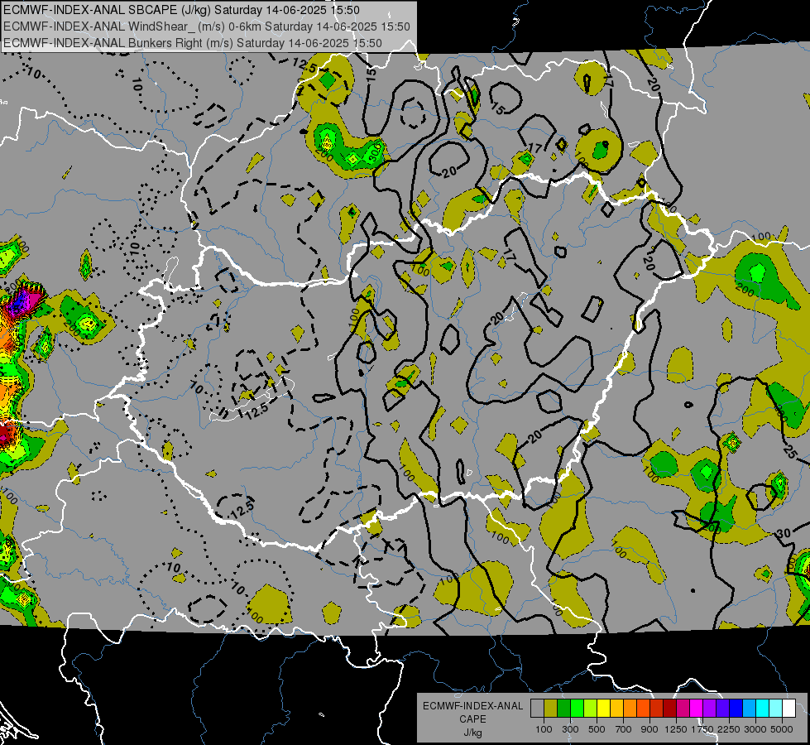
Task: Select the dark red legend swatch
Action: pyautogui.click(x=669, y=708)
